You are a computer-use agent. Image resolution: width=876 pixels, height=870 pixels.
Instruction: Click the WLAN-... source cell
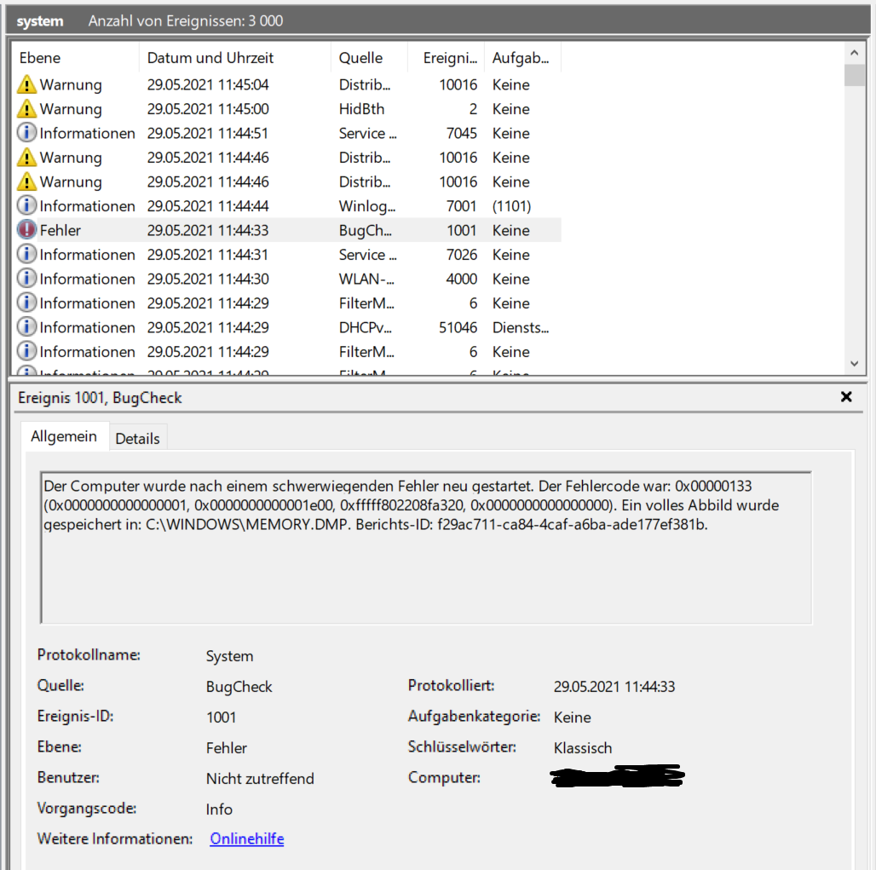[366, 279]
